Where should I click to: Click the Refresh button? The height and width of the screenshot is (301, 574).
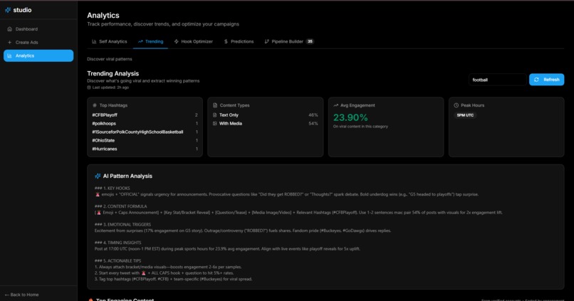(546, 80)
